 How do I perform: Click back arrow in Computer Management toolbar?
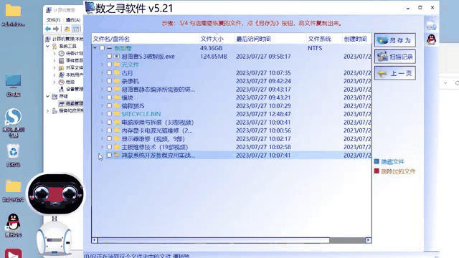(48, 29)
